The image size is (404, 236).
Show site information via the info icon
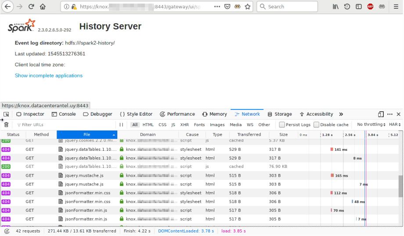(66, 7)
